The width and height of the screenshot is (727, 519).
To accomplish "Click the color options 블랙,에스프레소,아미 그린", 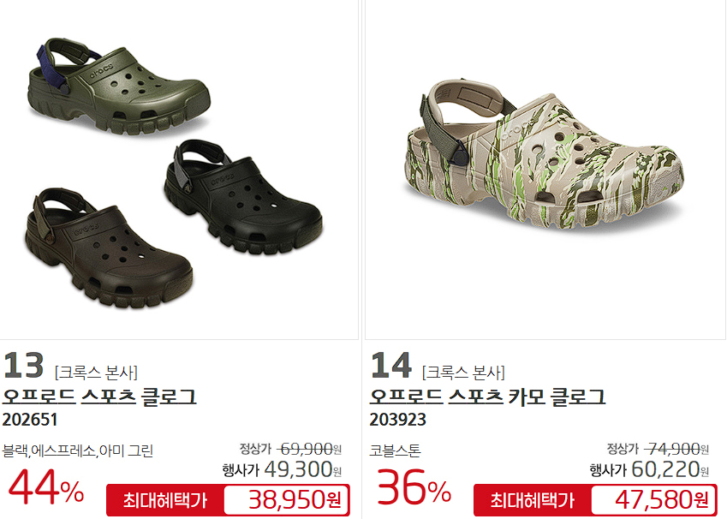I will click(78, 450).
